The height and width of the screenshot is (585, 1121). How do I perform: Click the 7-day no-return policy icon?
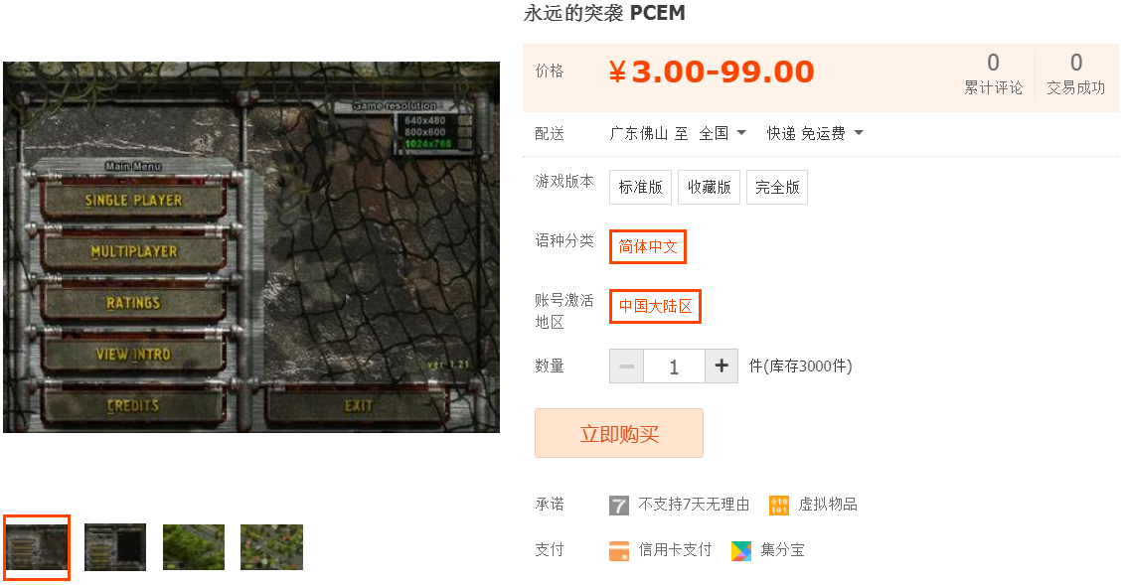[619, 506]
